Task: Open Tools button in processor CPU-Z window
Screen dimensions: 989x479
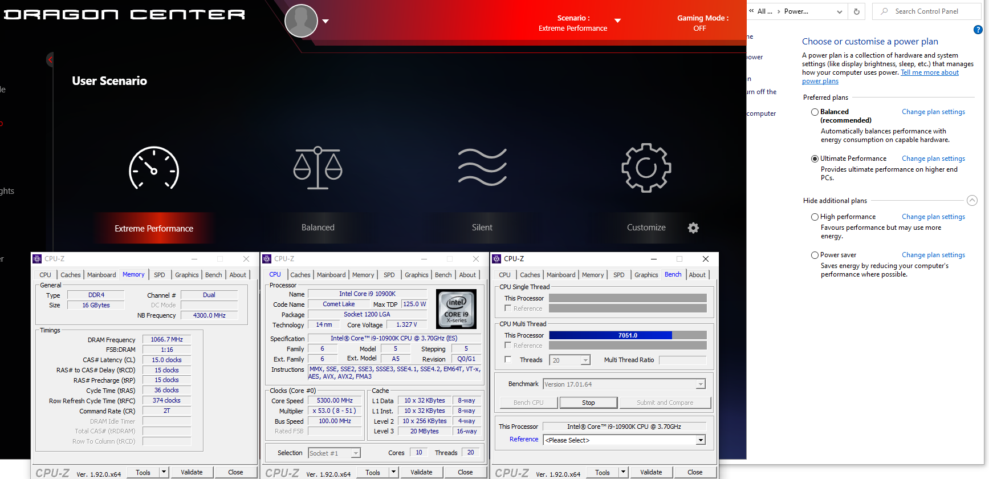Action: coord(373,472)
